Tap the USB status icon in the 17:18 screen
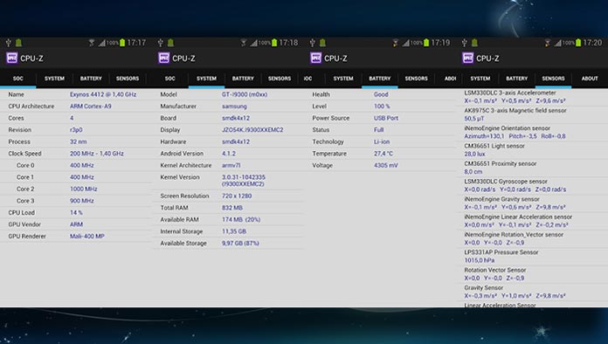This screenshot has width=608, height=344. point(161,43)
